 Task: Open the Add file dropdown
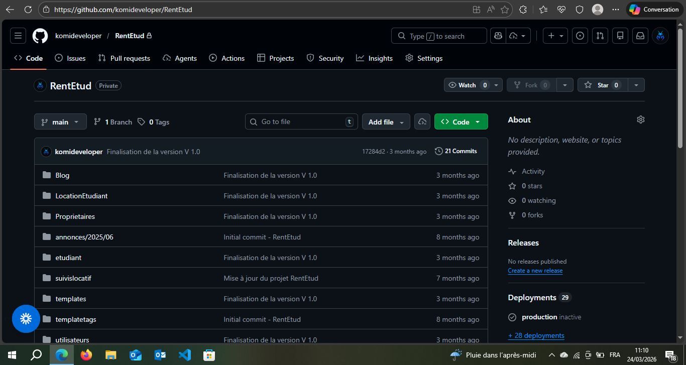[x=386, y=122]
